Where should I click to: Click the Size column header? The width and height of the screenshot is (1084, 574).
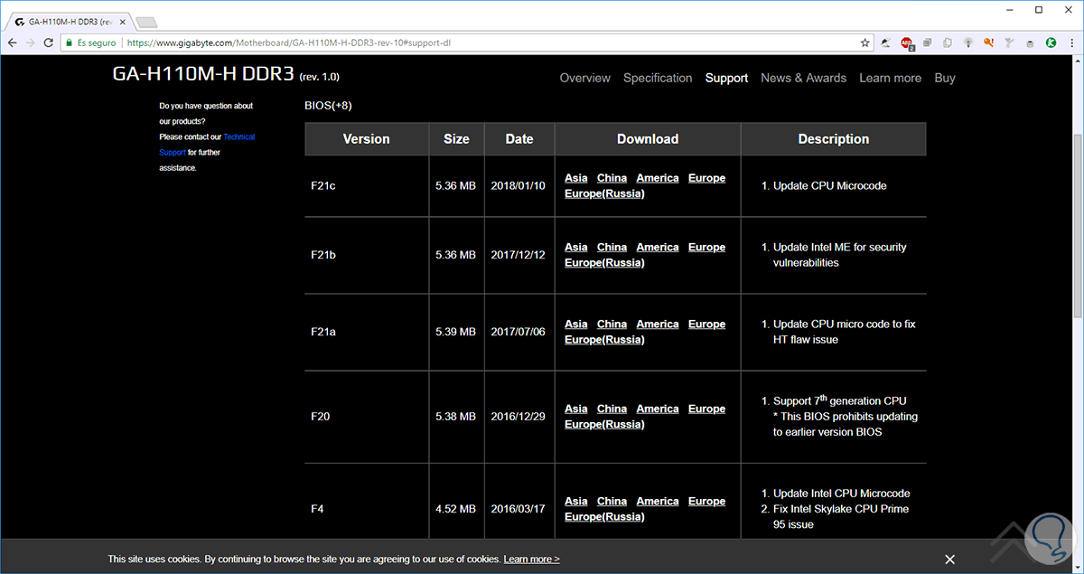click(456, 139)
